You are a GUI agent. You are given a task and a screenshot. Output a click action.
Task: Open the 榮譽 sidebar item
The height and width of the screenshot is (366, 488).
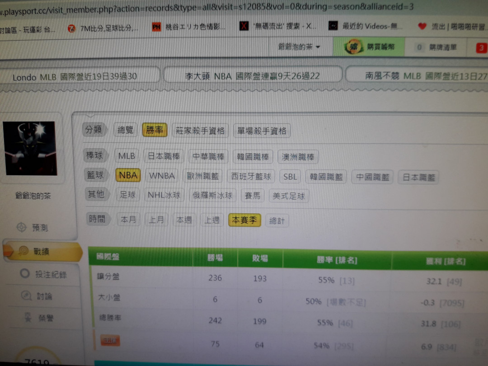point(46,318)
